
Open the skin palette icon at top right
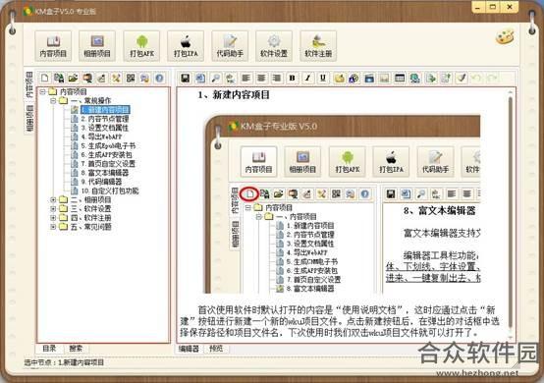pyautogui.click(x=505, y=37)
